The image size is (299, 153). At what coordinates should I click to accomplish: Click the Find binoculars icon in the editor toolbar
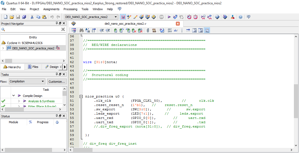(x=82, y=30)
